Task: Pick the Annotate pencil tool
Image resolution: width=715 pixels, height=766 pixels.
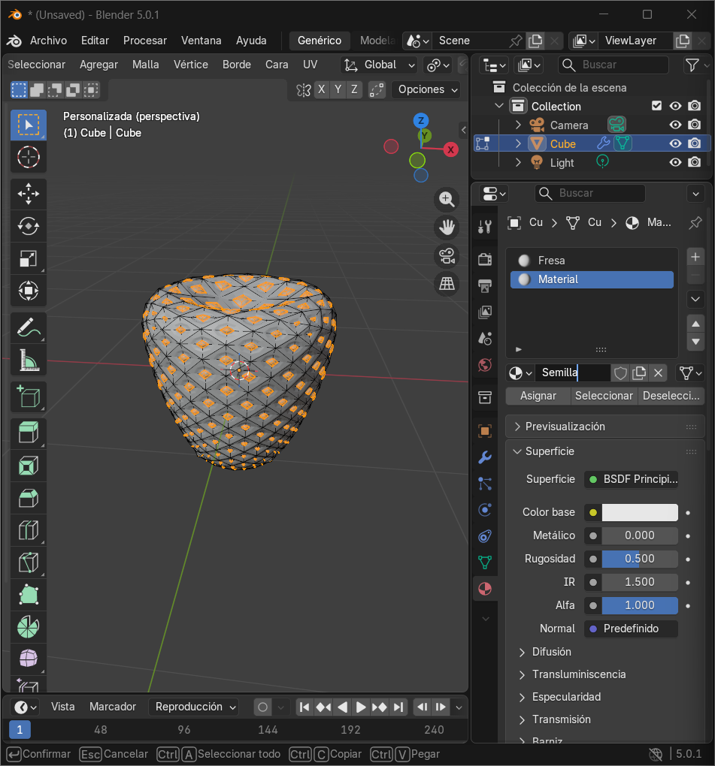Action: point(28,327)
